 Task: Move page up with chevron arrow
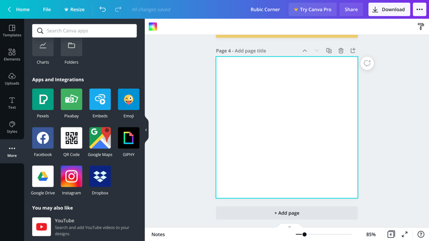click(305, 51)
